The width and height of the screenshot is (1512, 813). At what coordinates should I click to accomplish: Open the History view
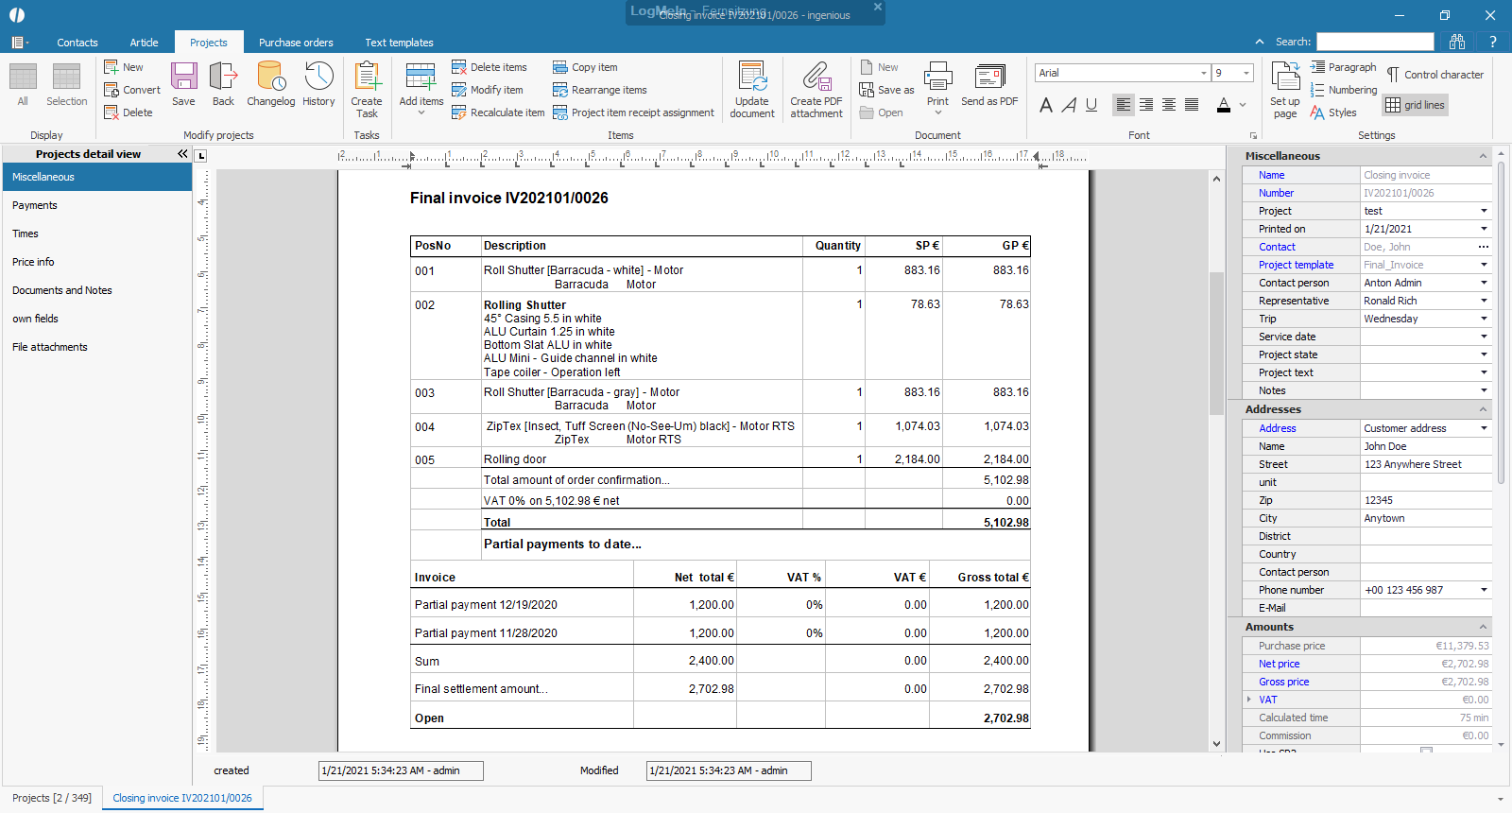click(318, 83)
